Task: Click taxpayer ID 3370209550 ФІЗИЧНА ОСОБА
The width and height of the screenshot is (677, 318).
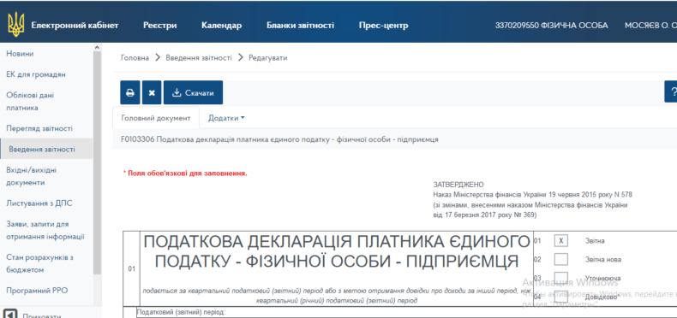Action: point(551,26)
